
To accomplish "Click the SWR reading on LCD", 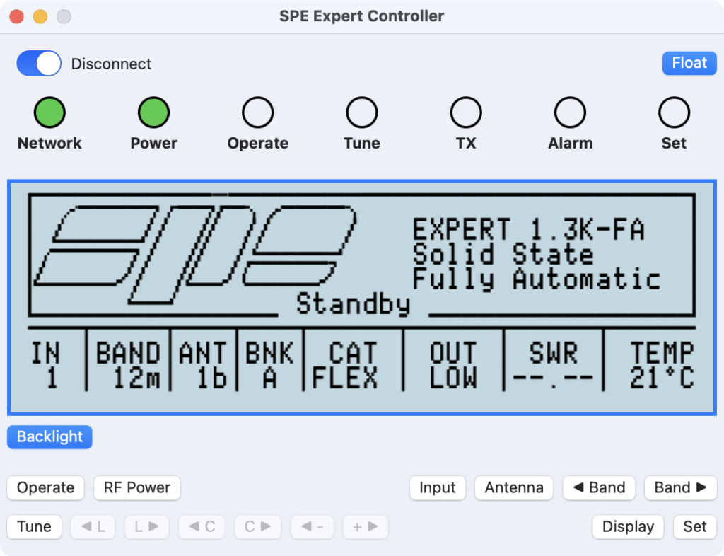I will click(553, 365).
